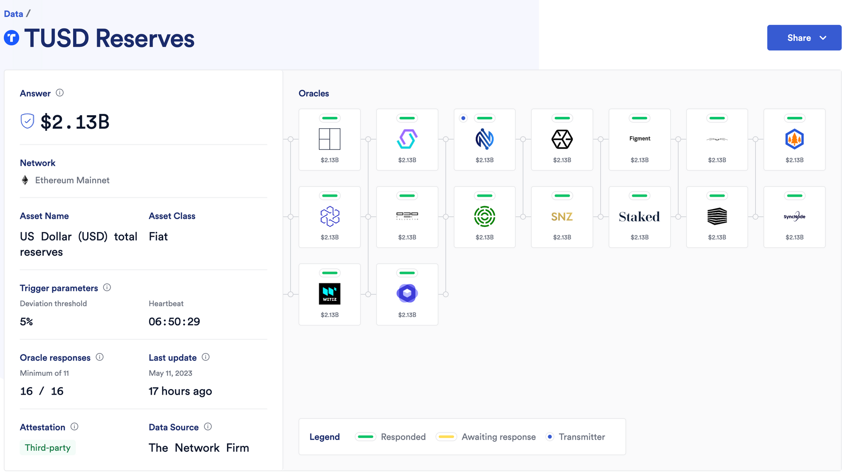The height and width of the screenshot is (475, 850).
Task: Click the transmitter dot on the oracle card
Action: coord(463,118)
